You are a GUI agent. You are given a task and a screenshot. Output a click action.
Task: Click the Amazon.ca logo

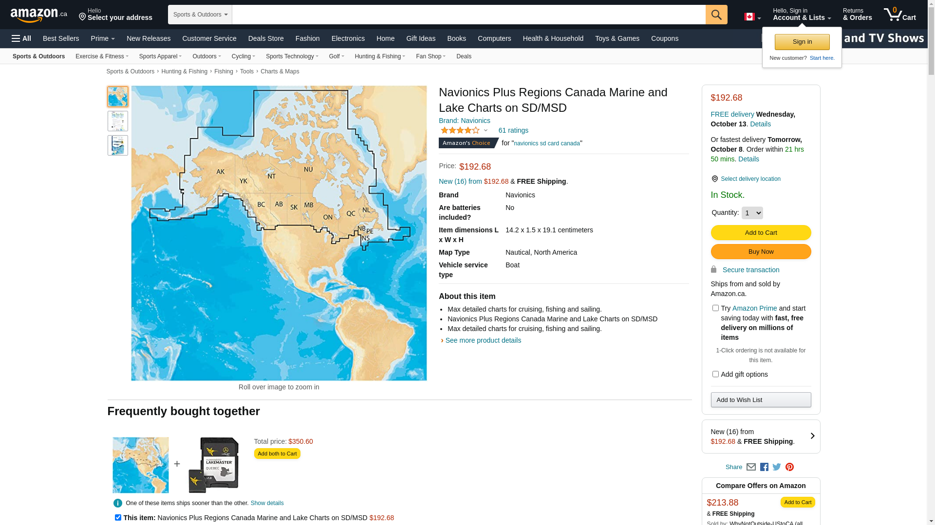click(39, 15)
